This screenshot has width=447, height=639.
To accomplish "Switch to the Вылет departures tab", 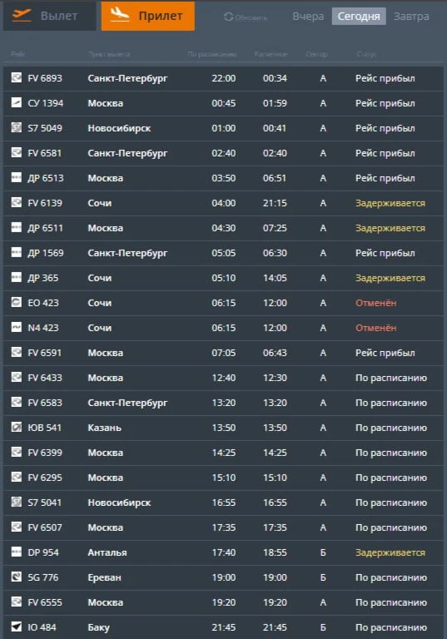I will [x=50, y=16].
